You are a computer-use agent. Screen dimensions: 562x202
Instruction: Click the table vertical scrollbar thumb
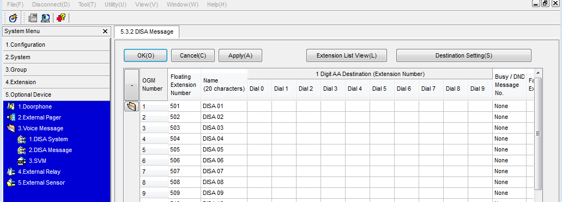(538, 134)
